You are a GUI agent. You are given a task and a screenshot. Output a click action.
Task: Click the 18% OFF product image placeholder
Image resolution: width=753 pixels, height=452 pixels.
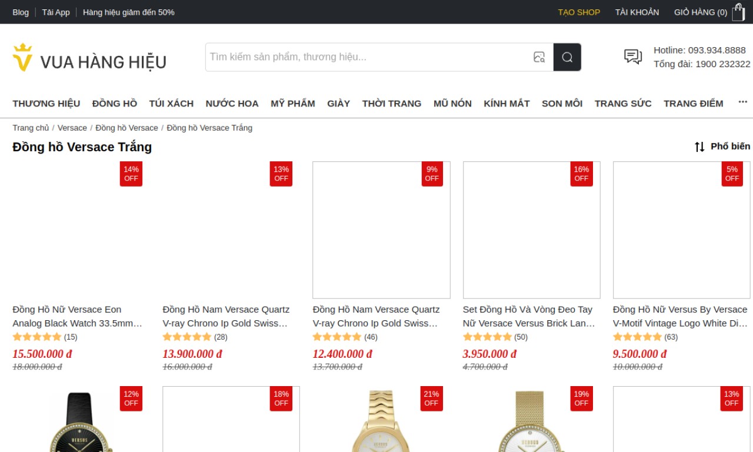(231, 419)
